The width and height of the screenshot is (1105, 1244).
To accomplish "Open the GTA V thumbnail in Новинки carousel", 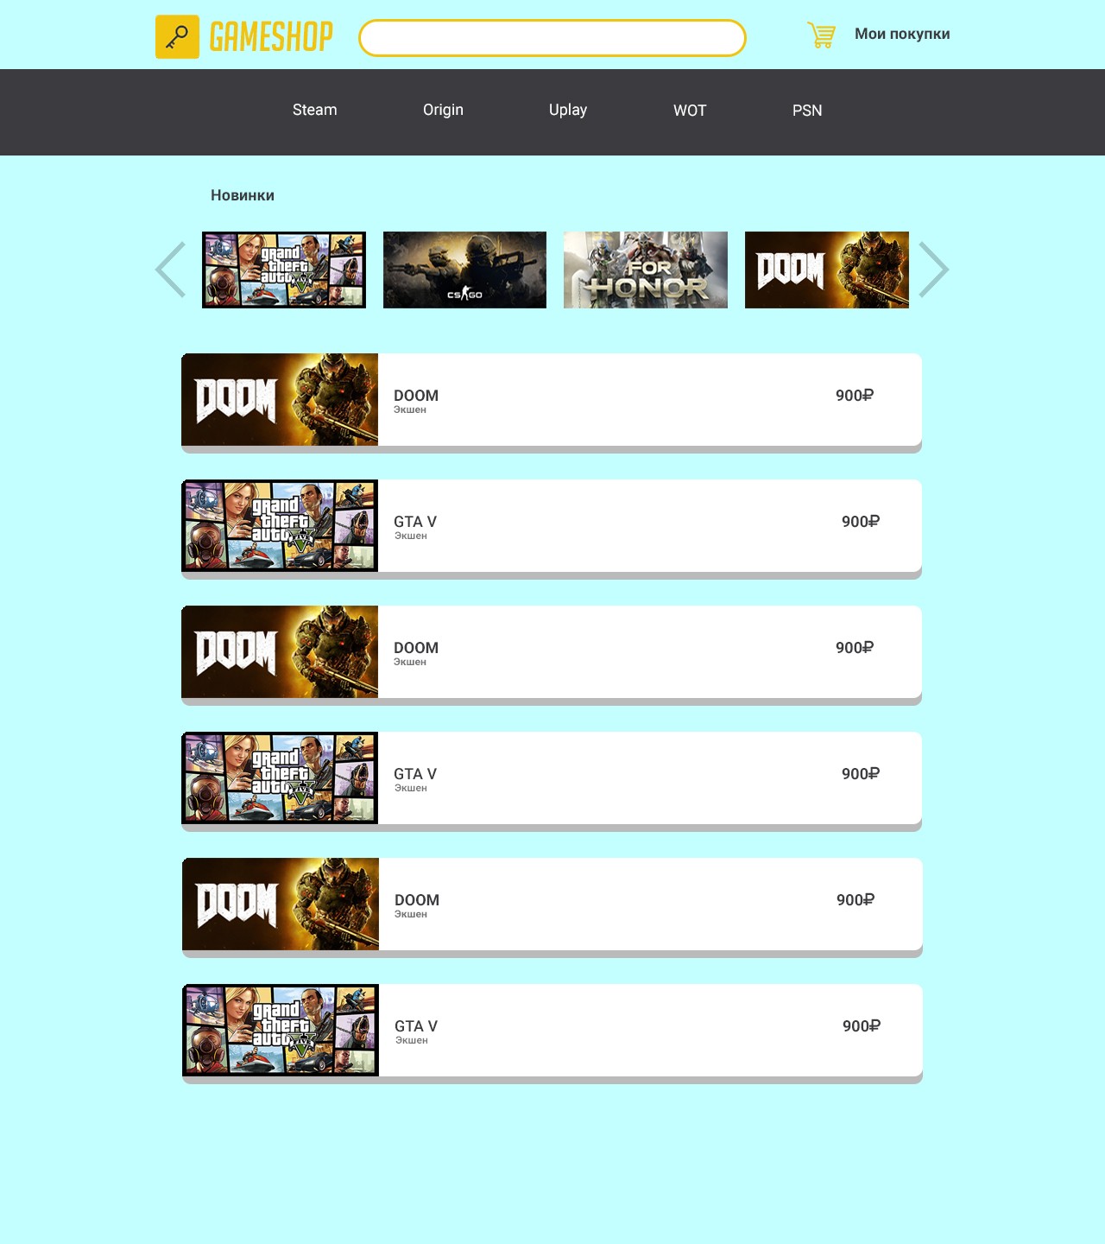I will click(284, 270).
